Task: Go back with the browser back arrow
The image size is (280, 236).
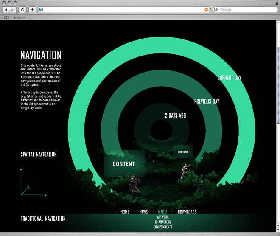Action: (x=6, y=9)
